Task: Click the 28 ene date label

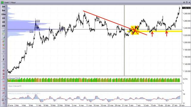Action: (x=10, y=105)
